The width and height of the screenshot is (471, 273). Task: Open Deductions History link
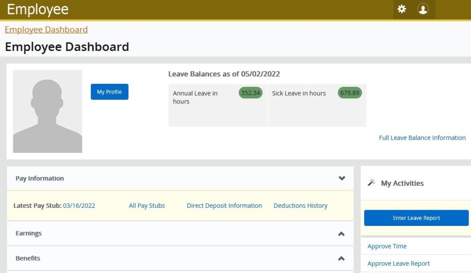[x=300, y=206]
